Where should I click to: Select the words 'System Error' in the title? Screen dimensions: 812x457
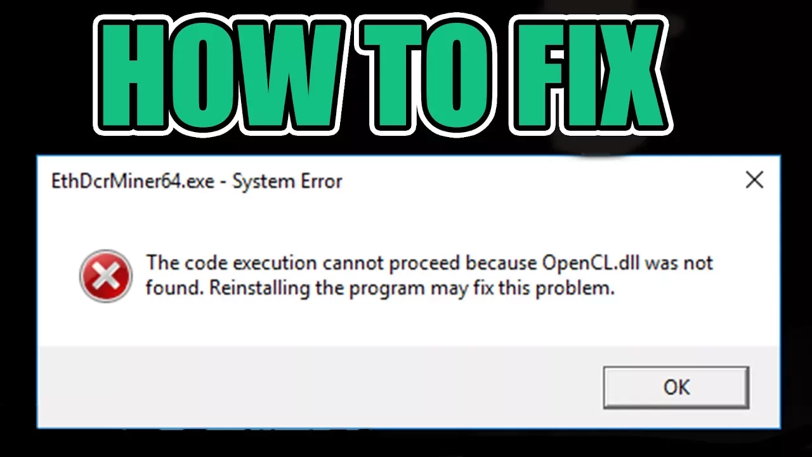click(x=287, y=182)
